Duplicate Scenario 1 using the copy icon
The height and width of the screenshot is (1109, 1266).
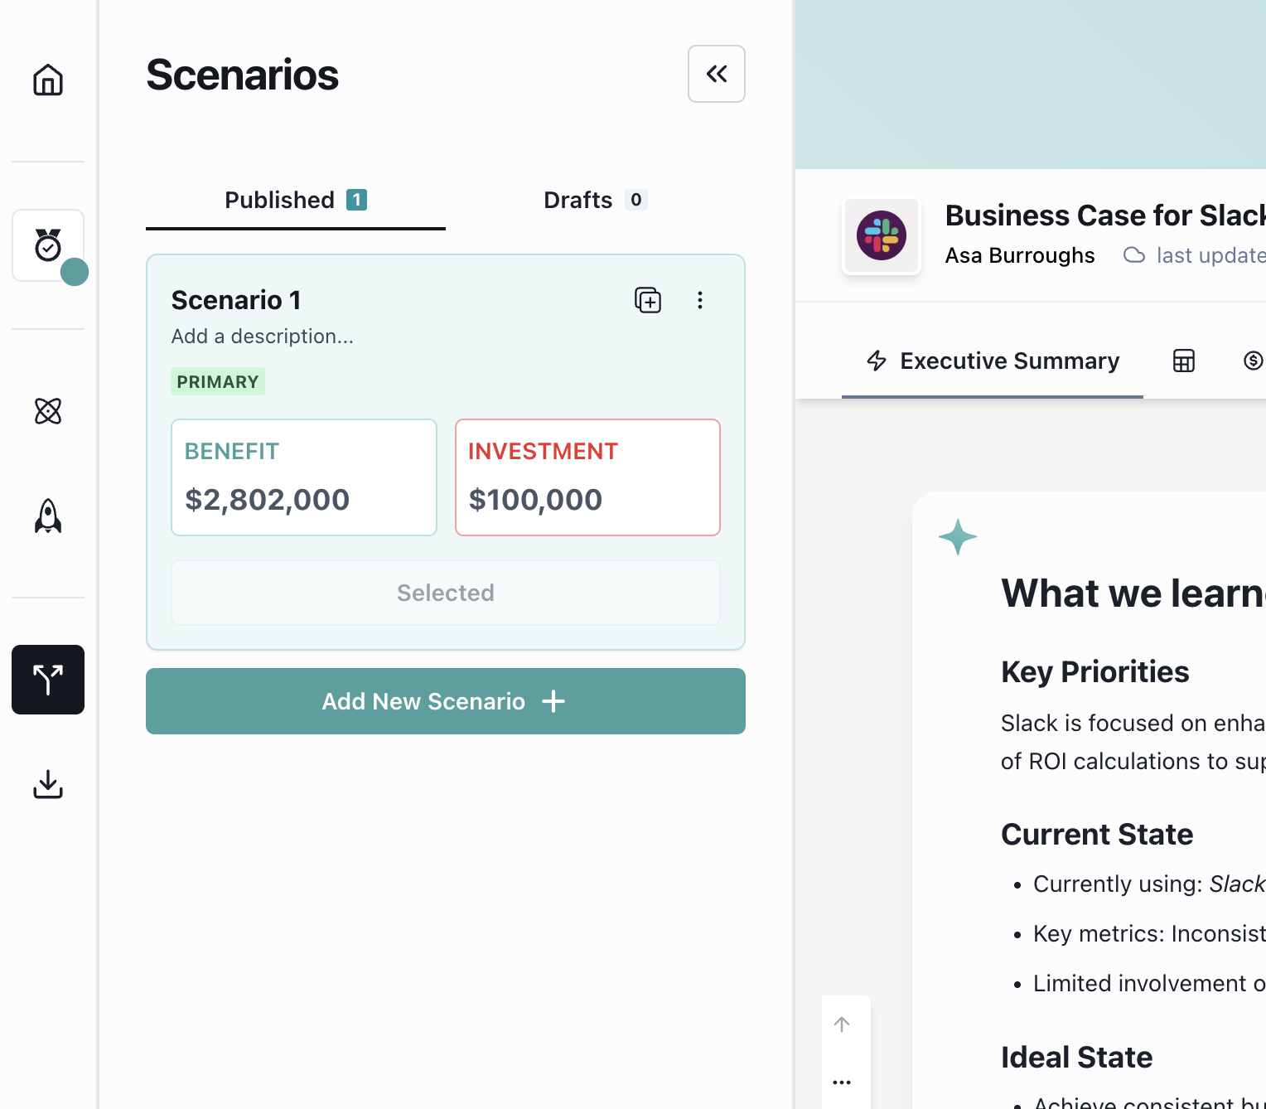(x=648, y=300)
